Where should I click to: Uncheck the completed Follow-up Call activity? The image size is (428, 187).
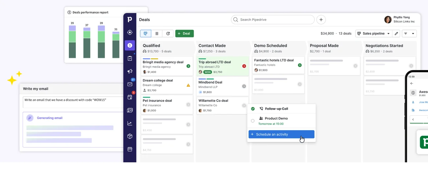253,109
